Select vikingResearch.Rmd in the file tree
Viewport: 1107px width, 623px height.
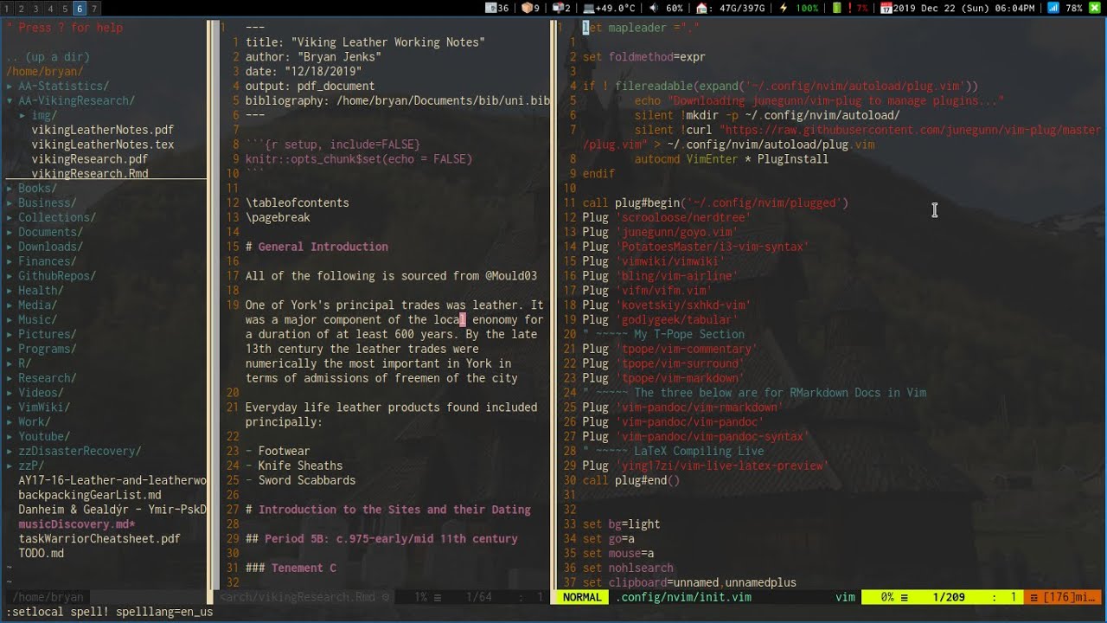click(x=90, y=174)
